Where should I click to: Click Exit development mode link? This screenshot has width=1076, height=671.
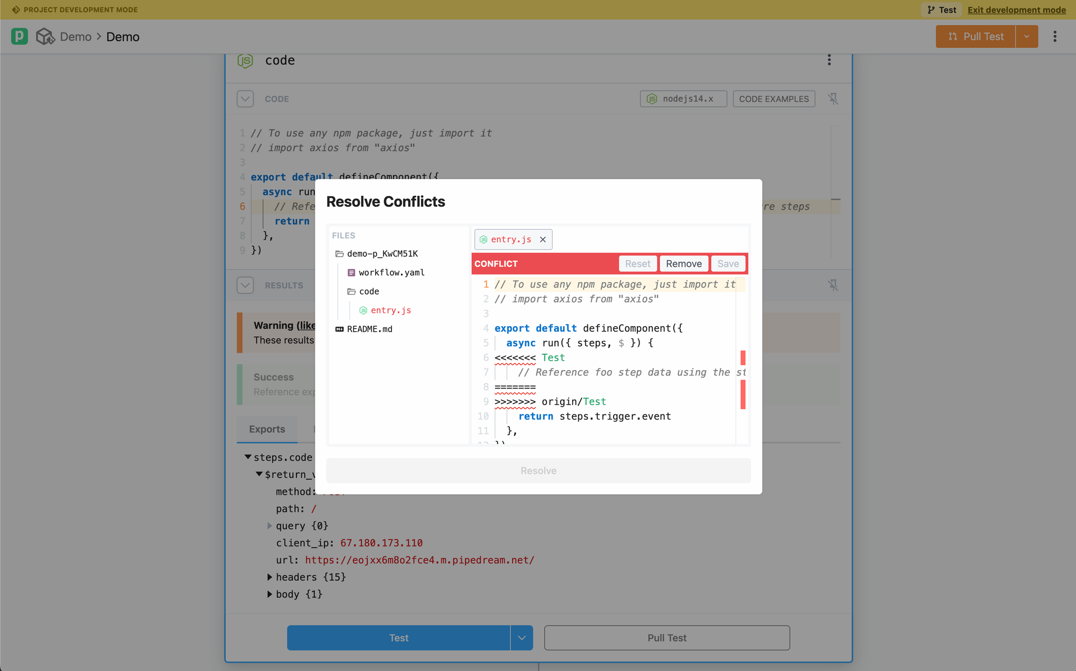click(x=1017, y=9)
